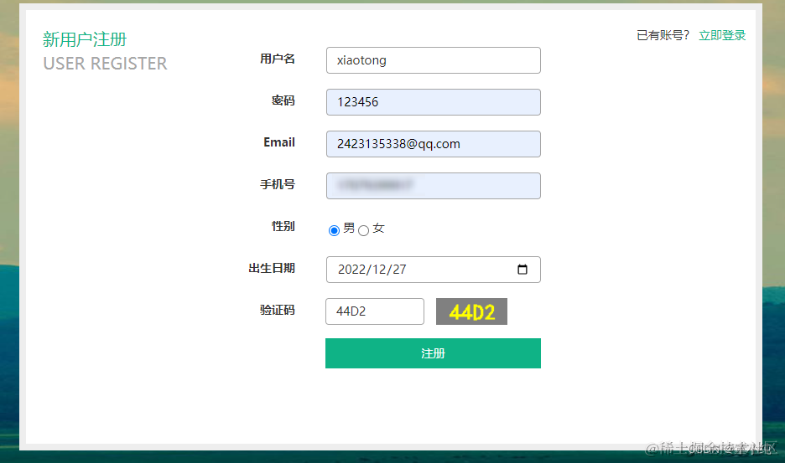Focus the 用户名 field containing xiaotong

coord(434,60)
